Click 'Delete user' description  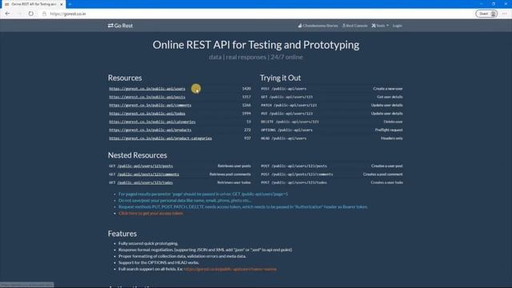click(393, 122)
